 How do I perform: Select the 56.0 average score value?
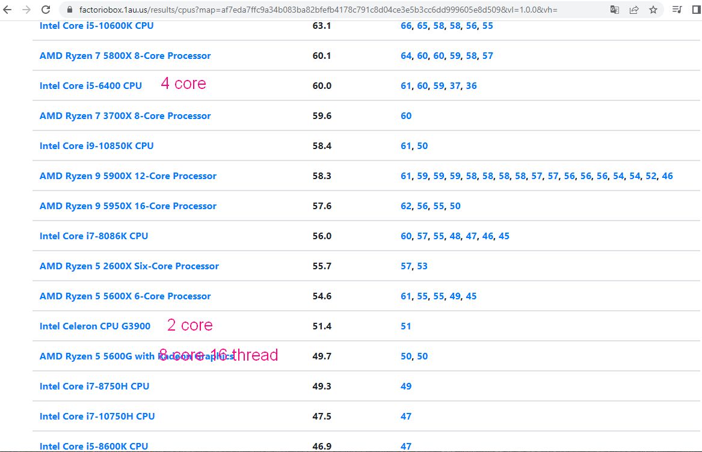(x=322, y=236)
